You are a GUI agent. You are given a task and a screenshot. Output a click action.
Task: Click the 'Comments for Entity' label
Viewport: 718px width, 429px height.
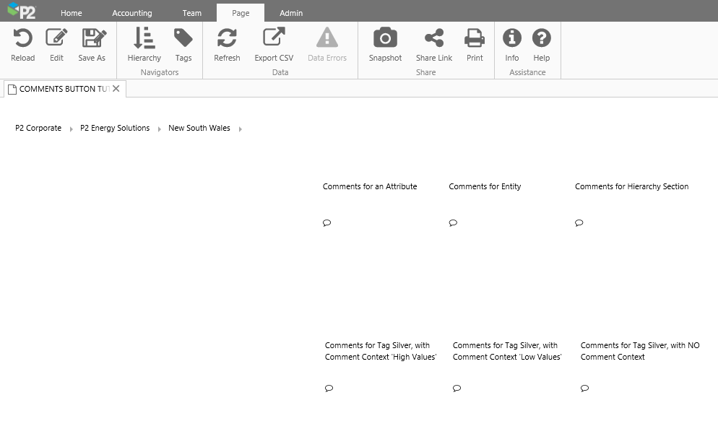coord(485,186)
